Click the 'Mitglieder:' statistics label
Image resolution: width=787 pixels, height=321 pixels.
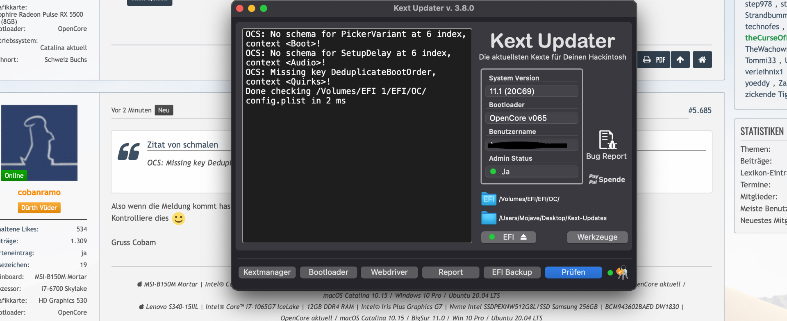759,197
